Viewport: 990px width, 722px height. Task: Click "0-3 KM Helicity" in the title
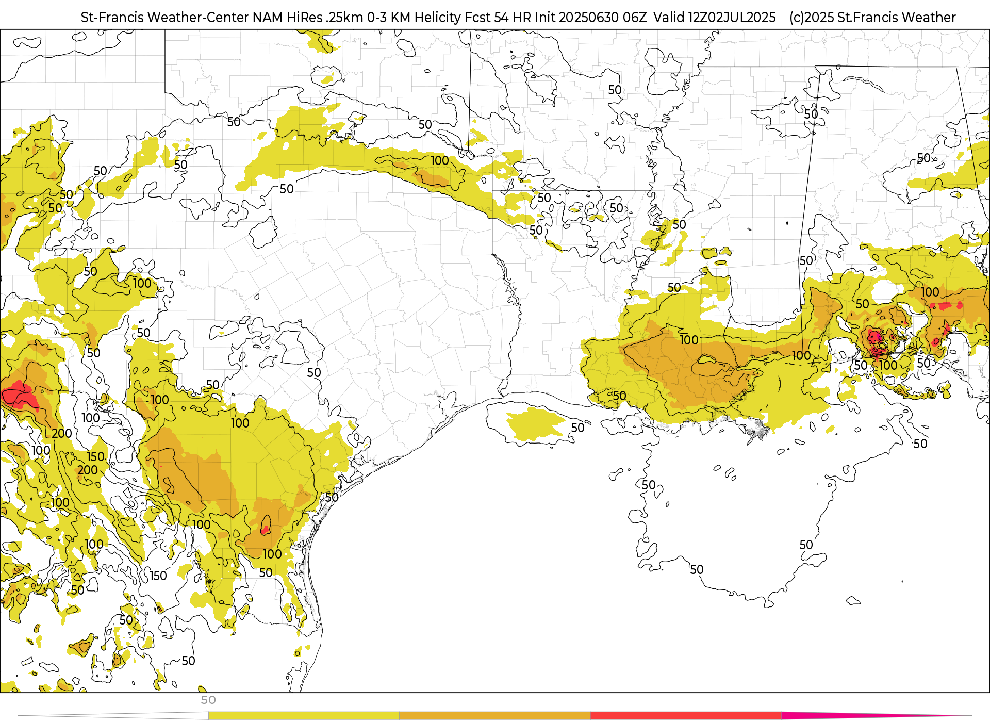coord(414,18)
